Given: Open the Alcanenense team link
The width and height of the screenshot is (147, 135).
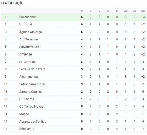Looking at the screenshot, I should coord(28,77).
